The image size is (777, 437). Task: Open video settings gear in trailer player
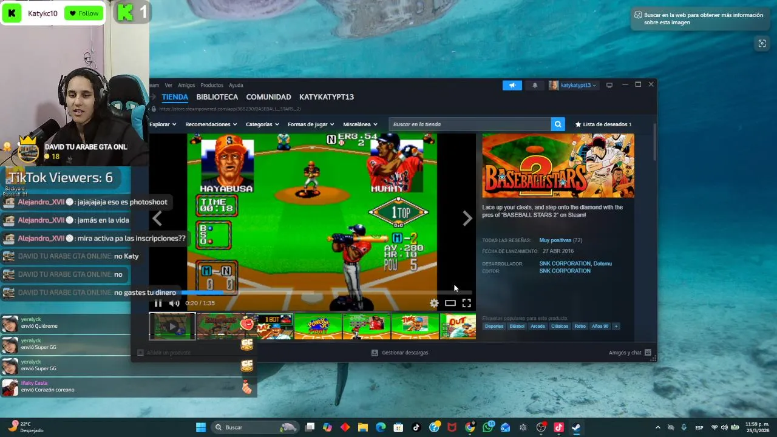click(434, 303)
